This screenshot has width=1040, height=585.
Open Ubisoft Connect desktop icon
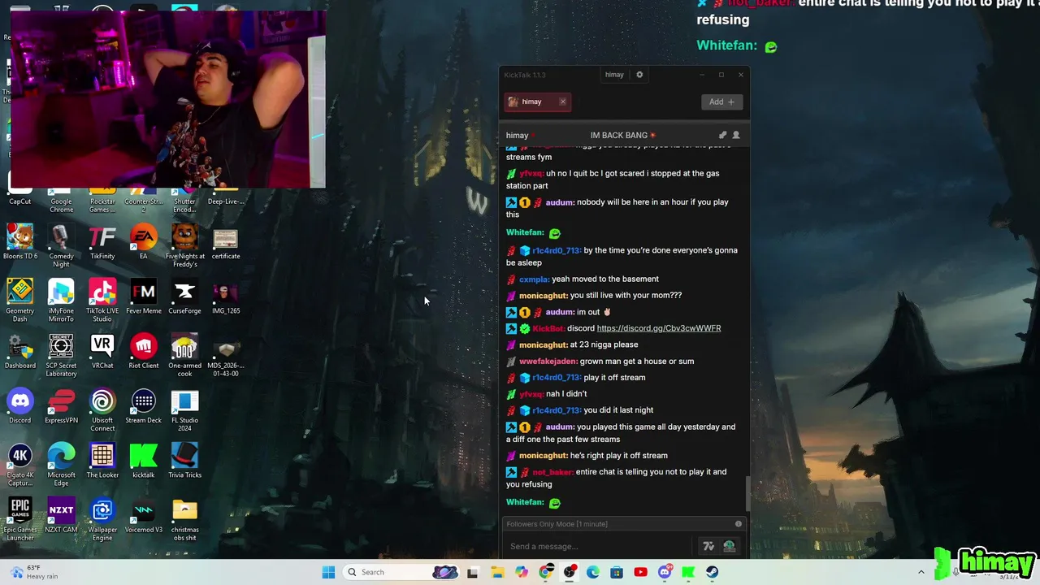pos(102,409)
